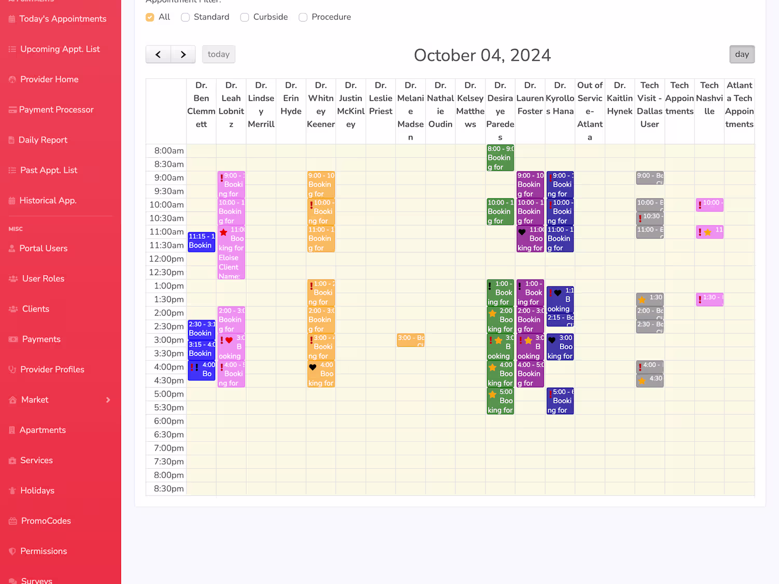Click the Past Appt. List icon

tap(12, 170)
